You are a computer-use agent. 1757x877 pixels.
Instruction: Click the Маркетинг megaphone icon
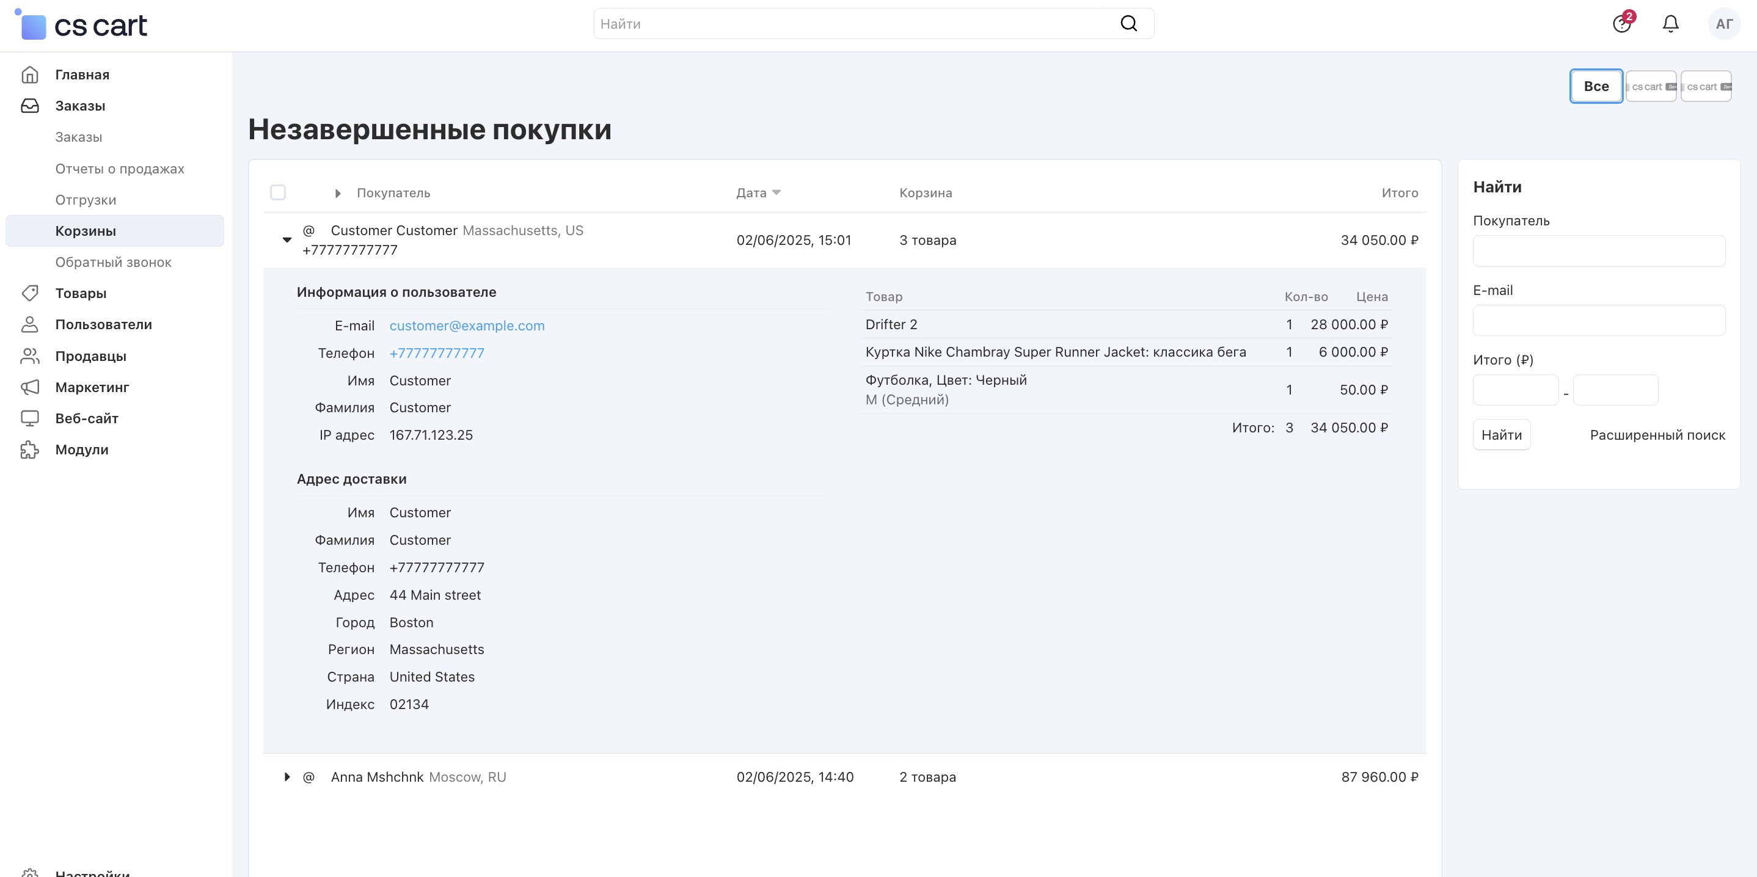pos(29,387)
